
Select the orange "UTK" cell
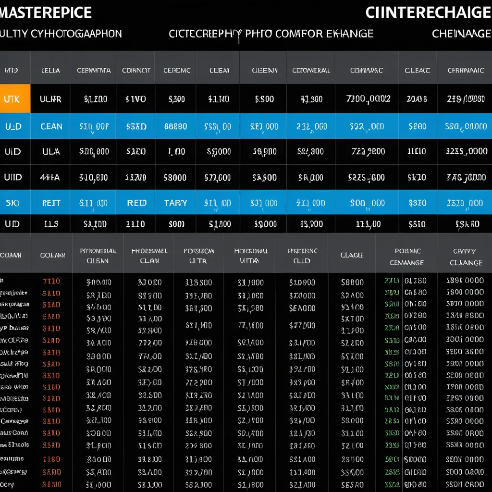(x=15, y=98)
